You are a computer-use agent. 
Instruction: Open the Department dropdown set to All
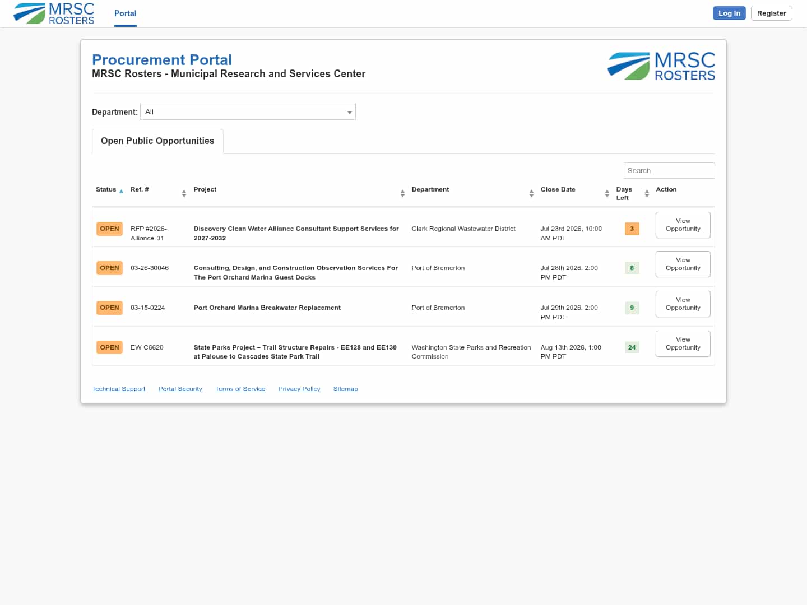click(x=248, y=112)
